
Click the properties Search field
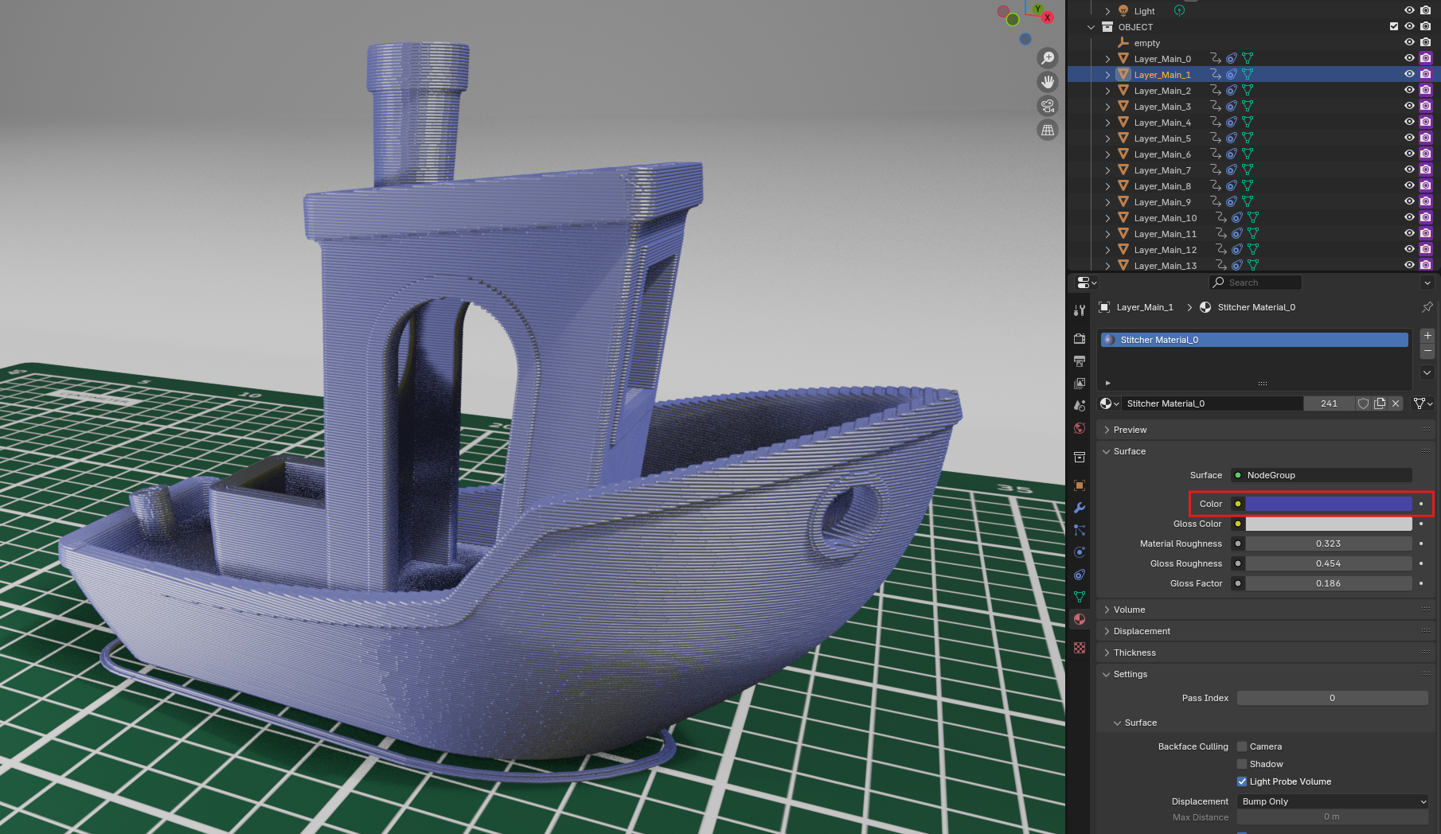pyautogui.click(x=1256, y=283)
